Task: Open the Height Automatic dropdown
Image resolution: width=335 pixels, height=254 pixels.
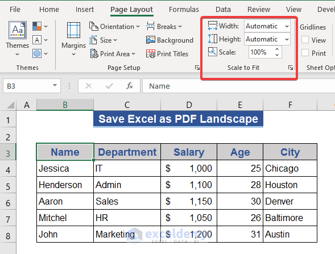Action: 267,39
